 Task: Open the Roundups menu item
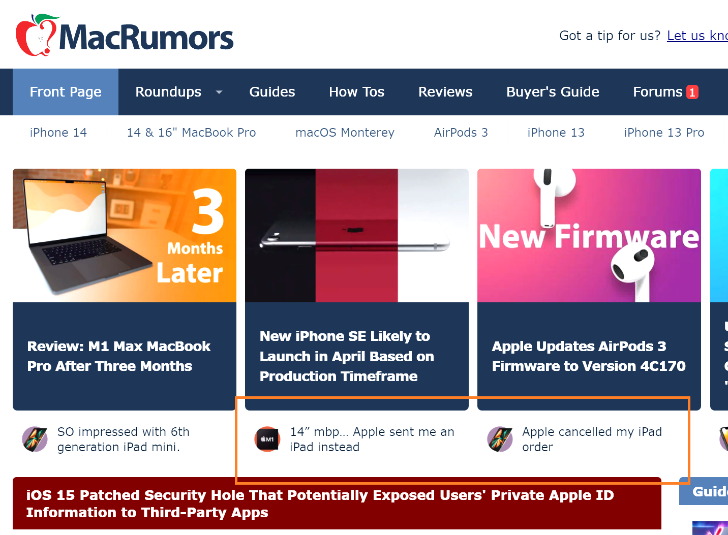[168, 92]
